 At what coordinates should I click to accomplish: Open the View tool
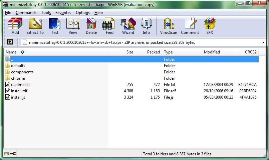point(73,26)
